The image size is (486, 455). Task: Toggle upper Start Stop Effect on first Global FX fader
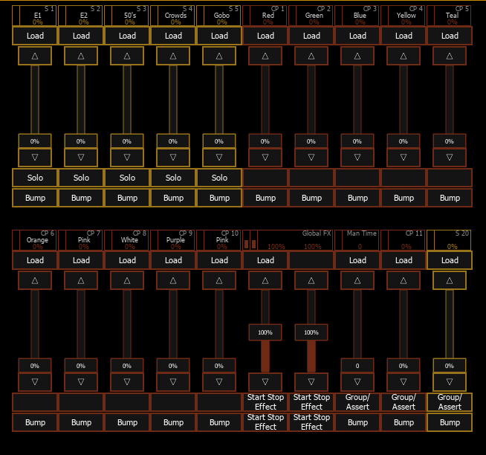pyautogui.click(x=265, y=402)
